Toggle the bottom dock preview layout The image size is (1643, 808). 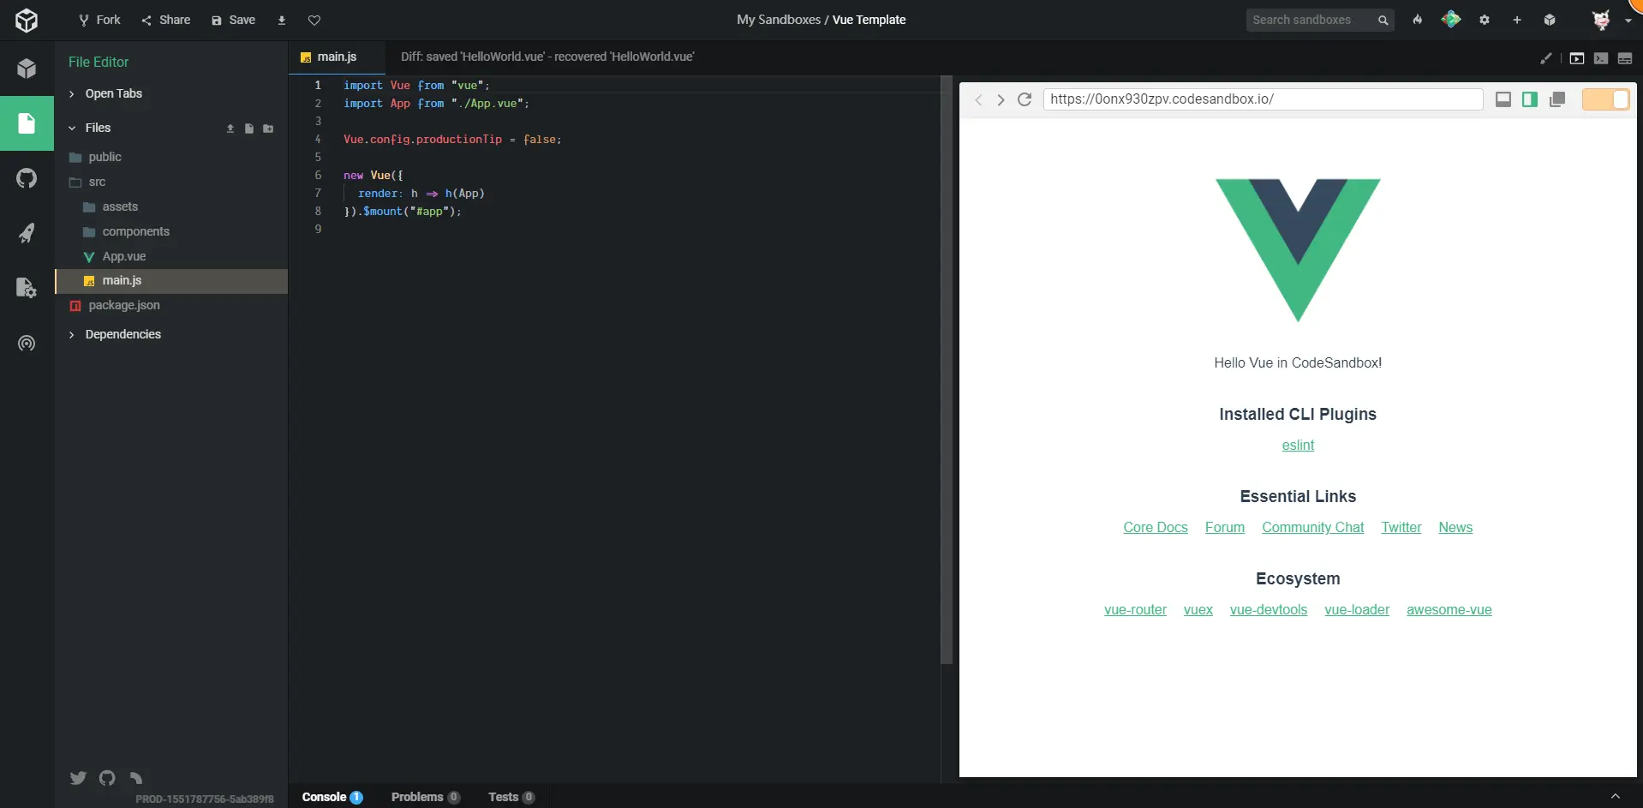pyautogui.click(x=1503, y=99)
